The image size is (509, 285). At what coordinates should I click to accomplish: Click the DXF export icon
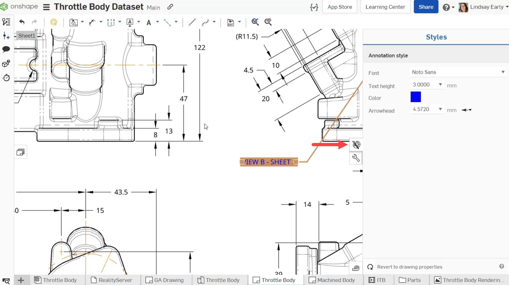coord(231,22)
